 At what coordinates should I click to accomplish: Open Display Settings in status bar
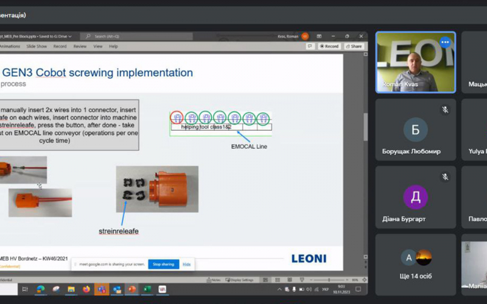pyautogui.click(x=239, y=280)
